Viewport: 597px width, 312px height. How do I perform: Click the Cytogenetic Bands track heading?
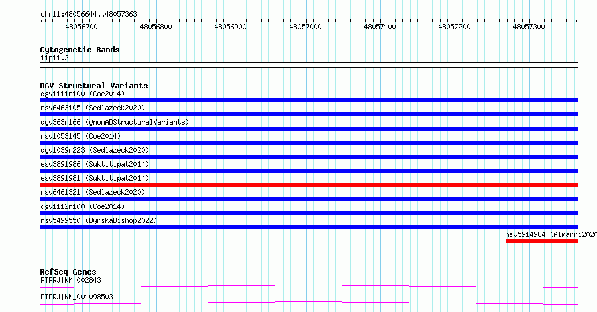pyautogui.click(x=80, y=50)
